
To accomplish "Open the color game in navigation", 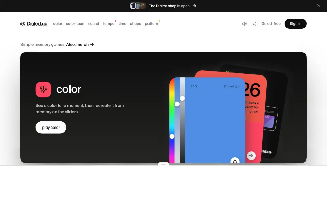I will 58,24.
